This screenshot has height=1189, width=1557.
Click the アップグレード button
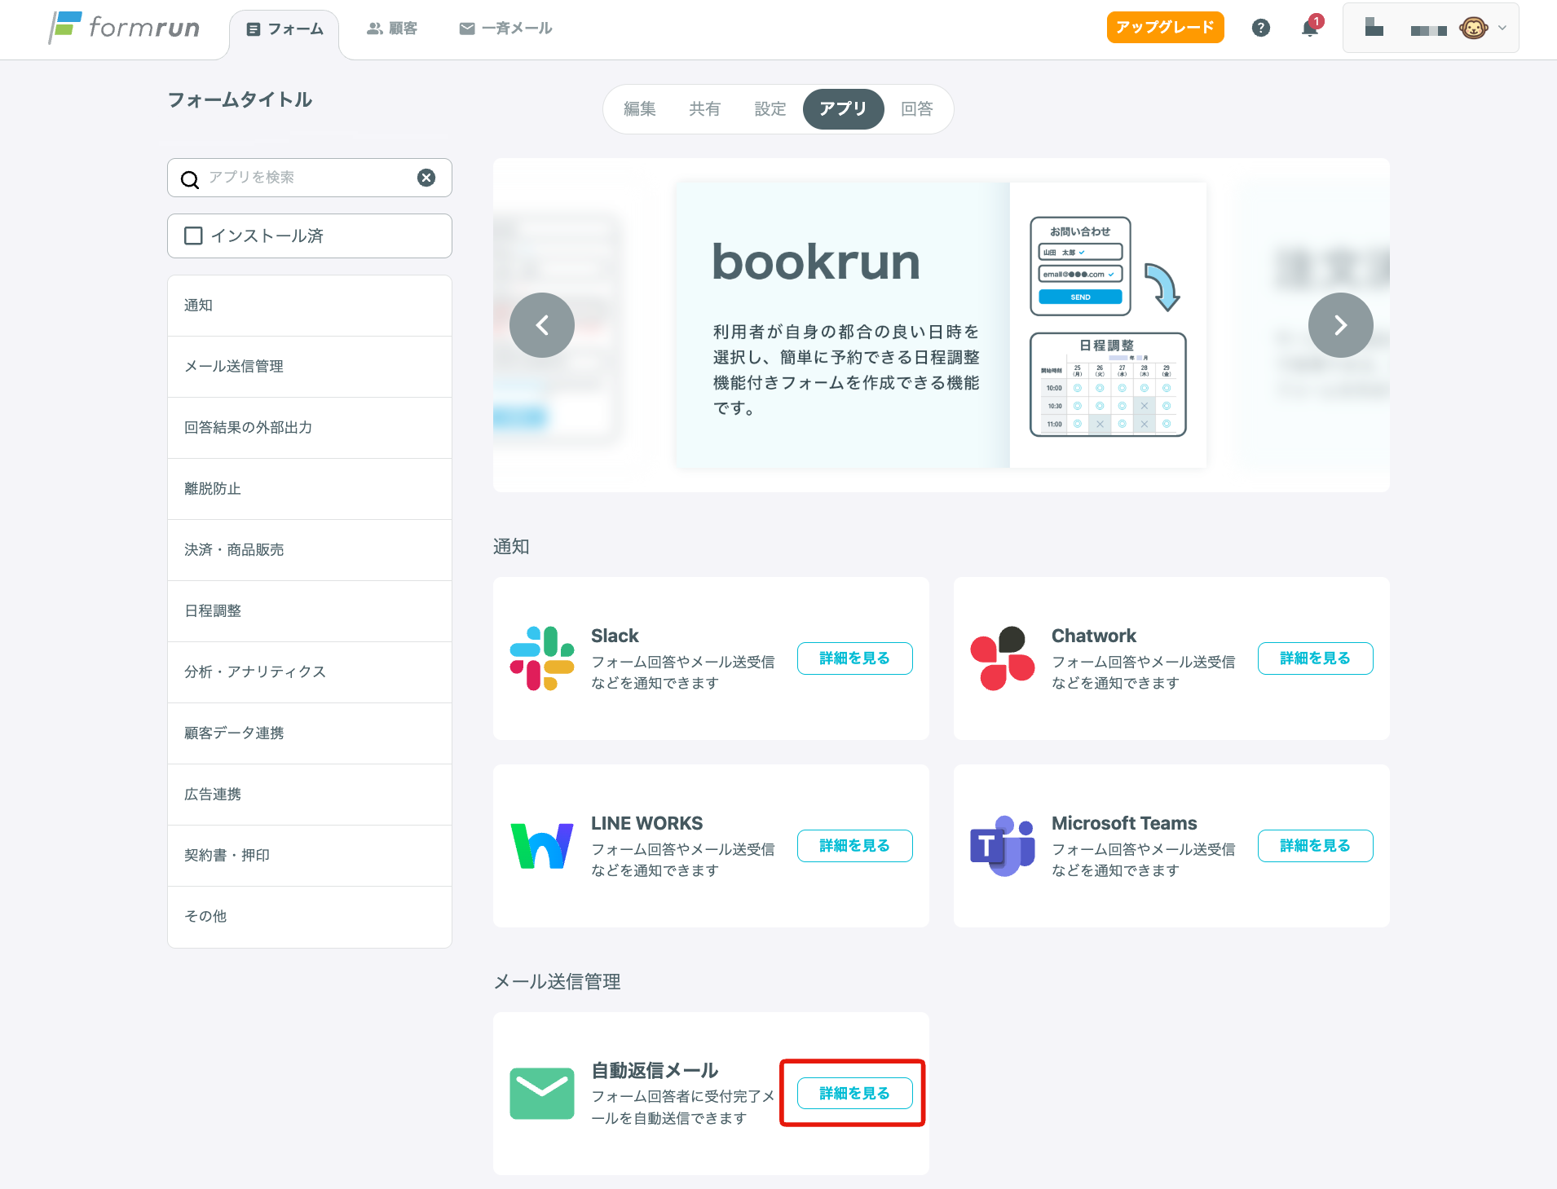[1165, 27]
